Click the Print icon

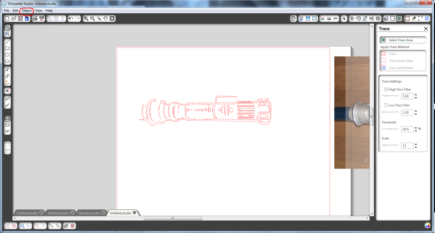[x=35, y=18]
